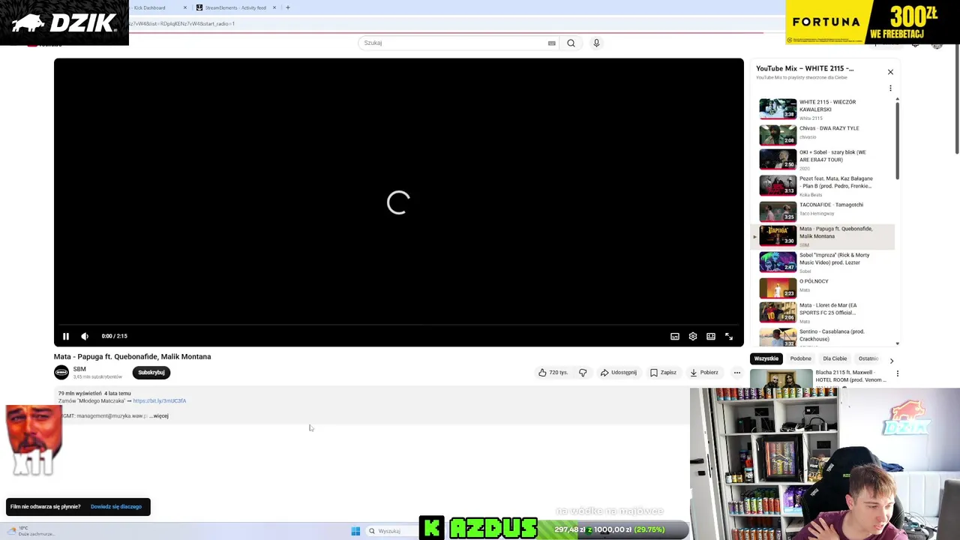This screenshot has width=960, height=540.
Task: Open the SBM channel avatar
Action: tap(61, 373)
